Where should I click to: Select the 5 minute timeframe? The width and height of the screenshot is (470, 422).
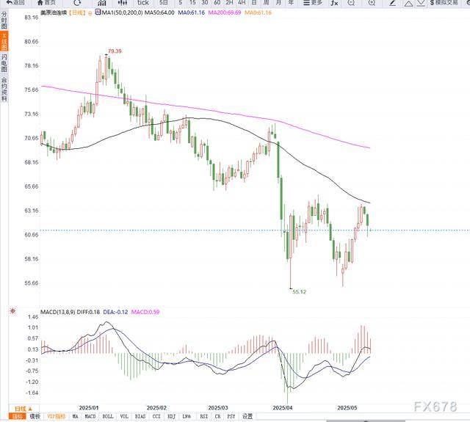180,2
